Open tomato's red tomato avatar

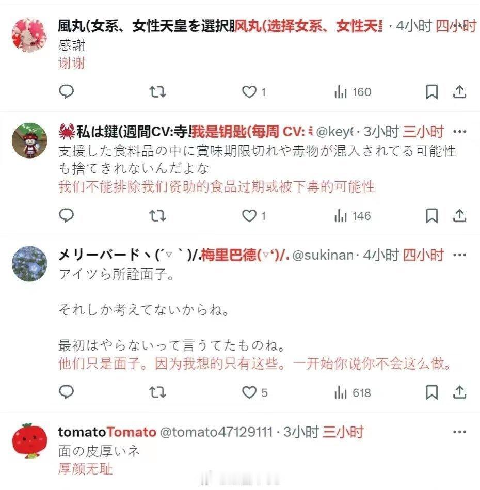29,441
